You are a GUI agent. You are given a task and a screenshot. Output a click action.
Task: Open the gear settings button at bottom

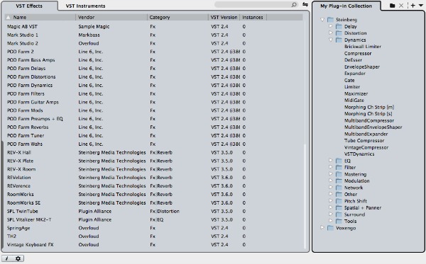pos(18,258)
